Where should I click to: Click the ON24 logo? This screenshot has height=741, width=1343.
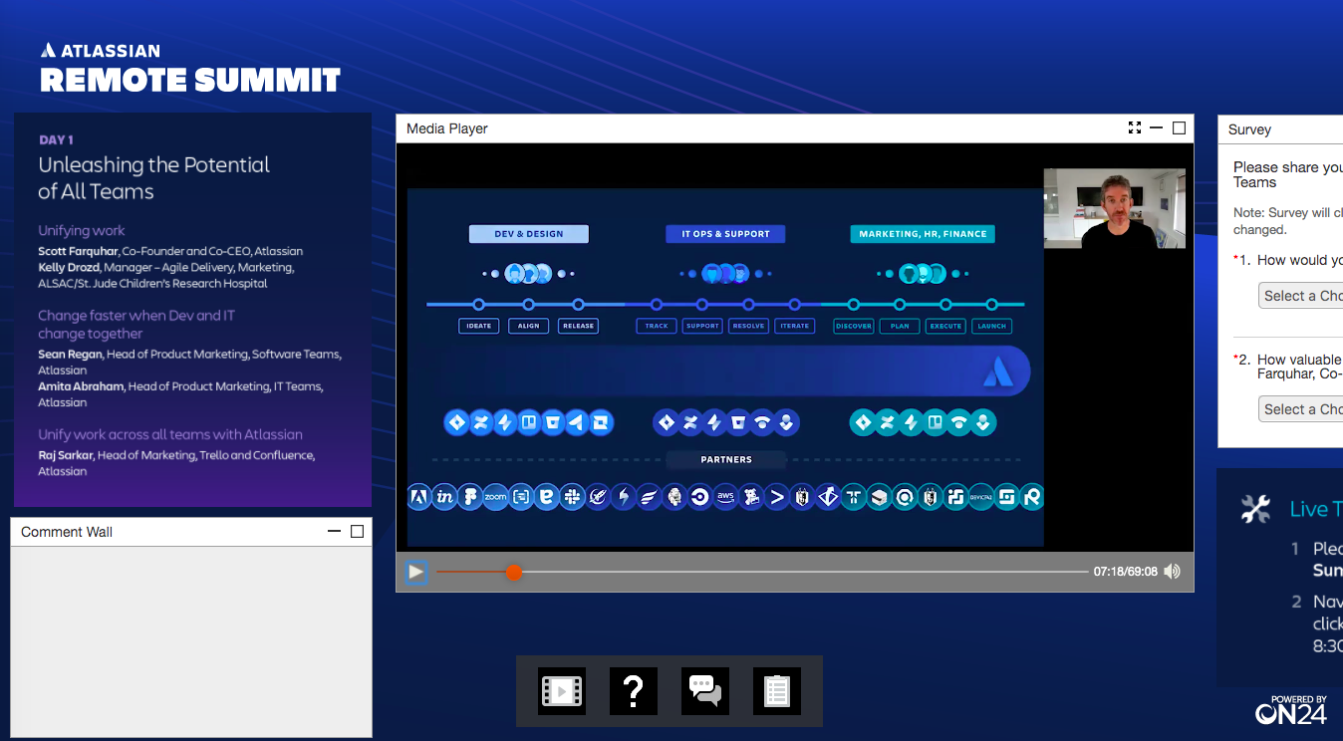pyautogui.click(x=1291, y=710)
